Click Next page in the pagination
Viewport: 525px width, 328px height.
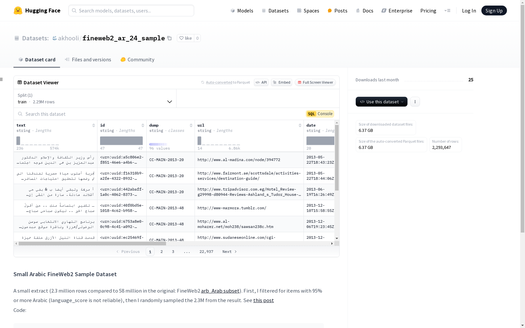(229, 252)
